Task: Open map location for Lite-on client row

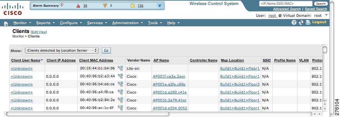Action: [x=240, y=69]
